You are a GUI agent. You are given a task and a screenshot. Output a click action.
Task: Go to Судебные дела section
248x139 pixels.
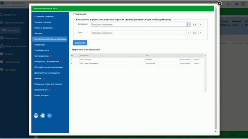(x=42, y=50)
